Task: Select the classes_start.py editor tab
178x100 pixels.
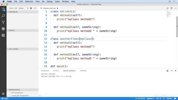Action: (x=49, y=8)
